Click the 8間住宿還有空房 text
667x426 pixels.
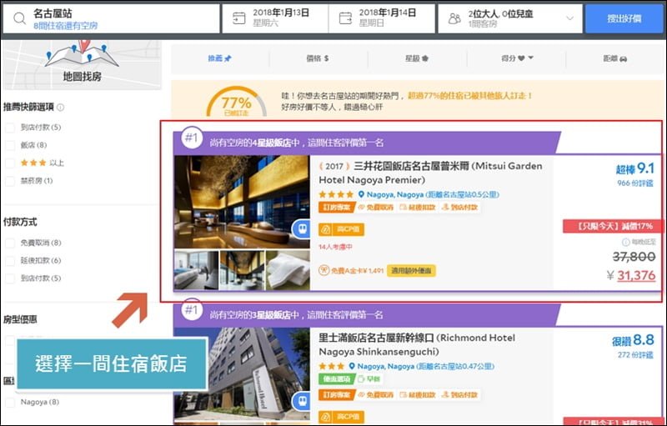tap(66, 26)
